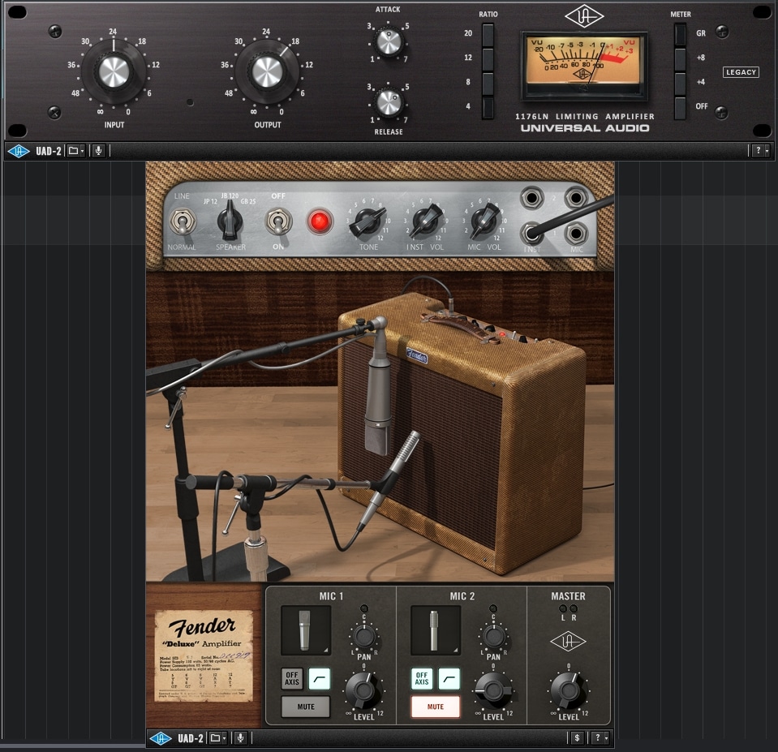
Task: Click the 1176LN toolbar microphone icon
Action: (99, 151)
